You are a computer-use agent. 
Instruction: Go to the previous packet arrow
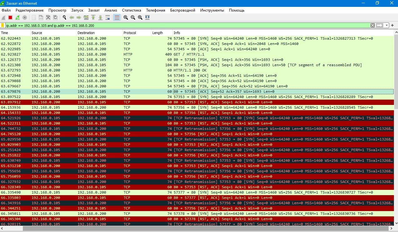[x=72, y=18]
